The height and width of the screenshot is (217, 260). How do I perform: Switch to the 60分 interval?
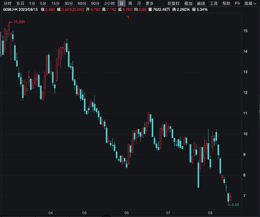coord(82,3)
